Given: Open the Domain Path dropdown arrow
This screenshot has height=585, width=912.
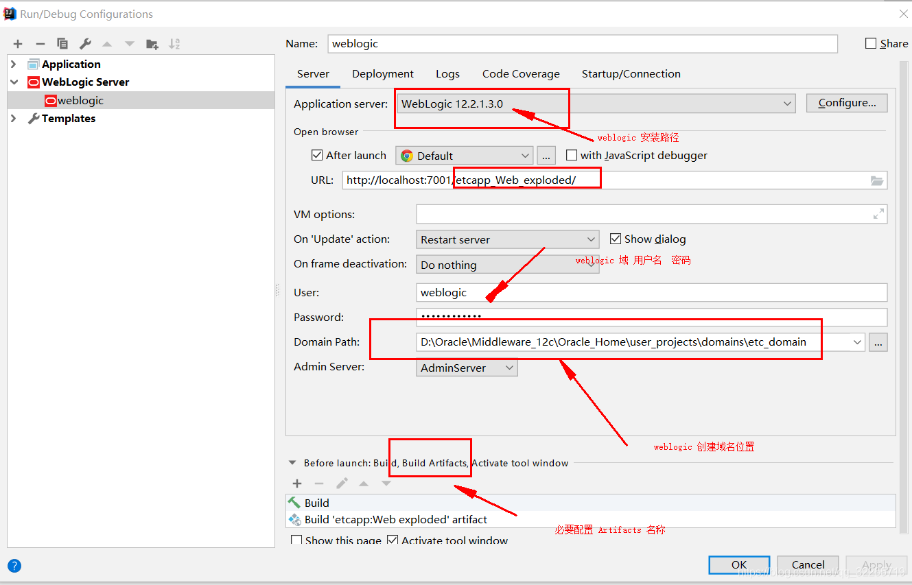Looking at the screenshot, I should tap(857, 342).
